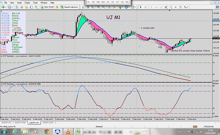Image resolution: width=220 pixels, height=135 pixels.
Task: Switch to the EURJPY,M30 chart tab
Action: pyautogui.click(x=20, y=123)
